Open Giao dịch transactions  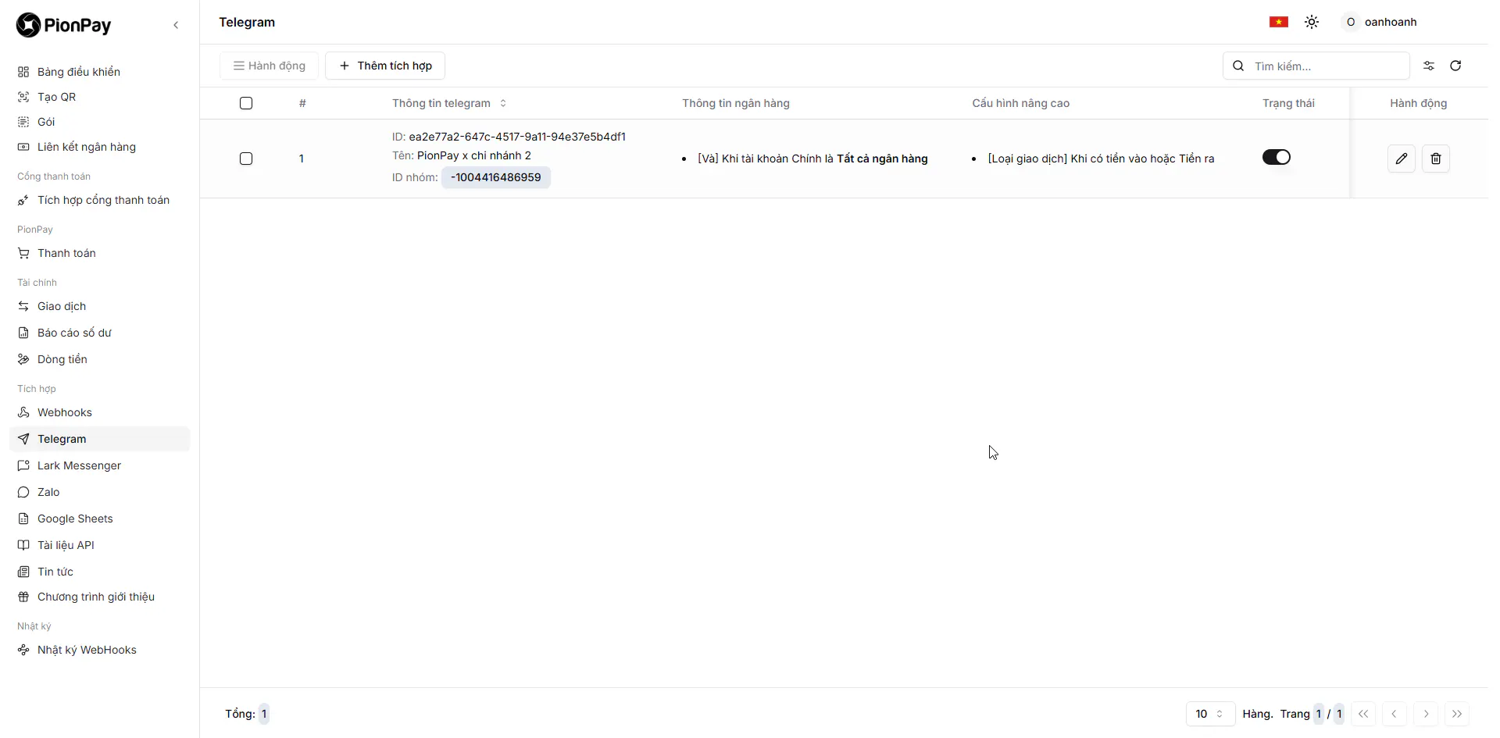point(99,306)
